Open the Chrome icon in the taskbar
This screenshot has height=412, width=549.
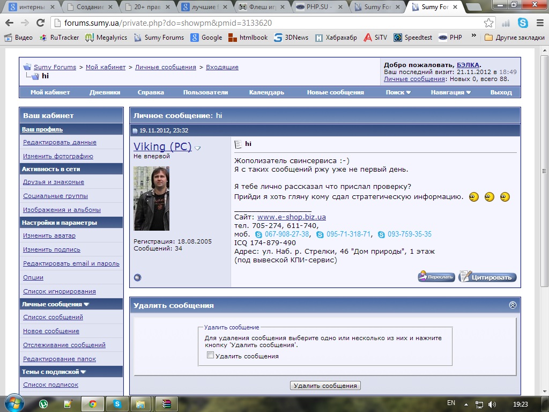click(x=92, y=404)
